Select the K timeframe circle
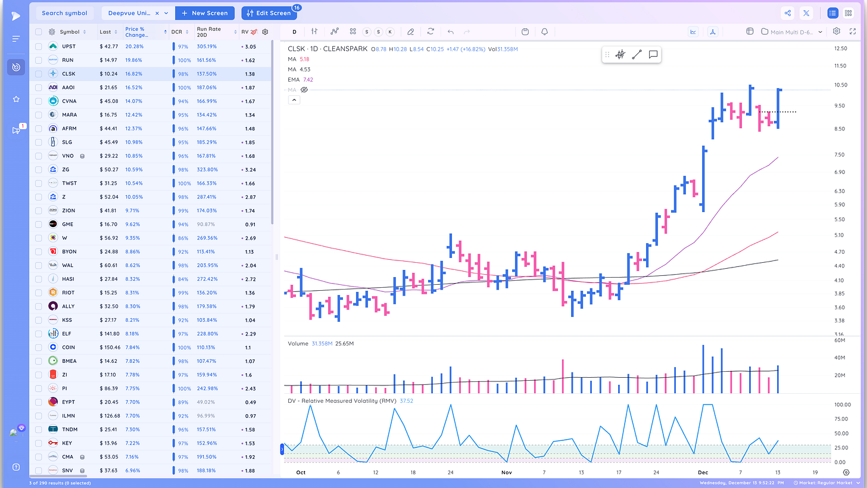This screenshot has height=488, width=867. point(390,32)
